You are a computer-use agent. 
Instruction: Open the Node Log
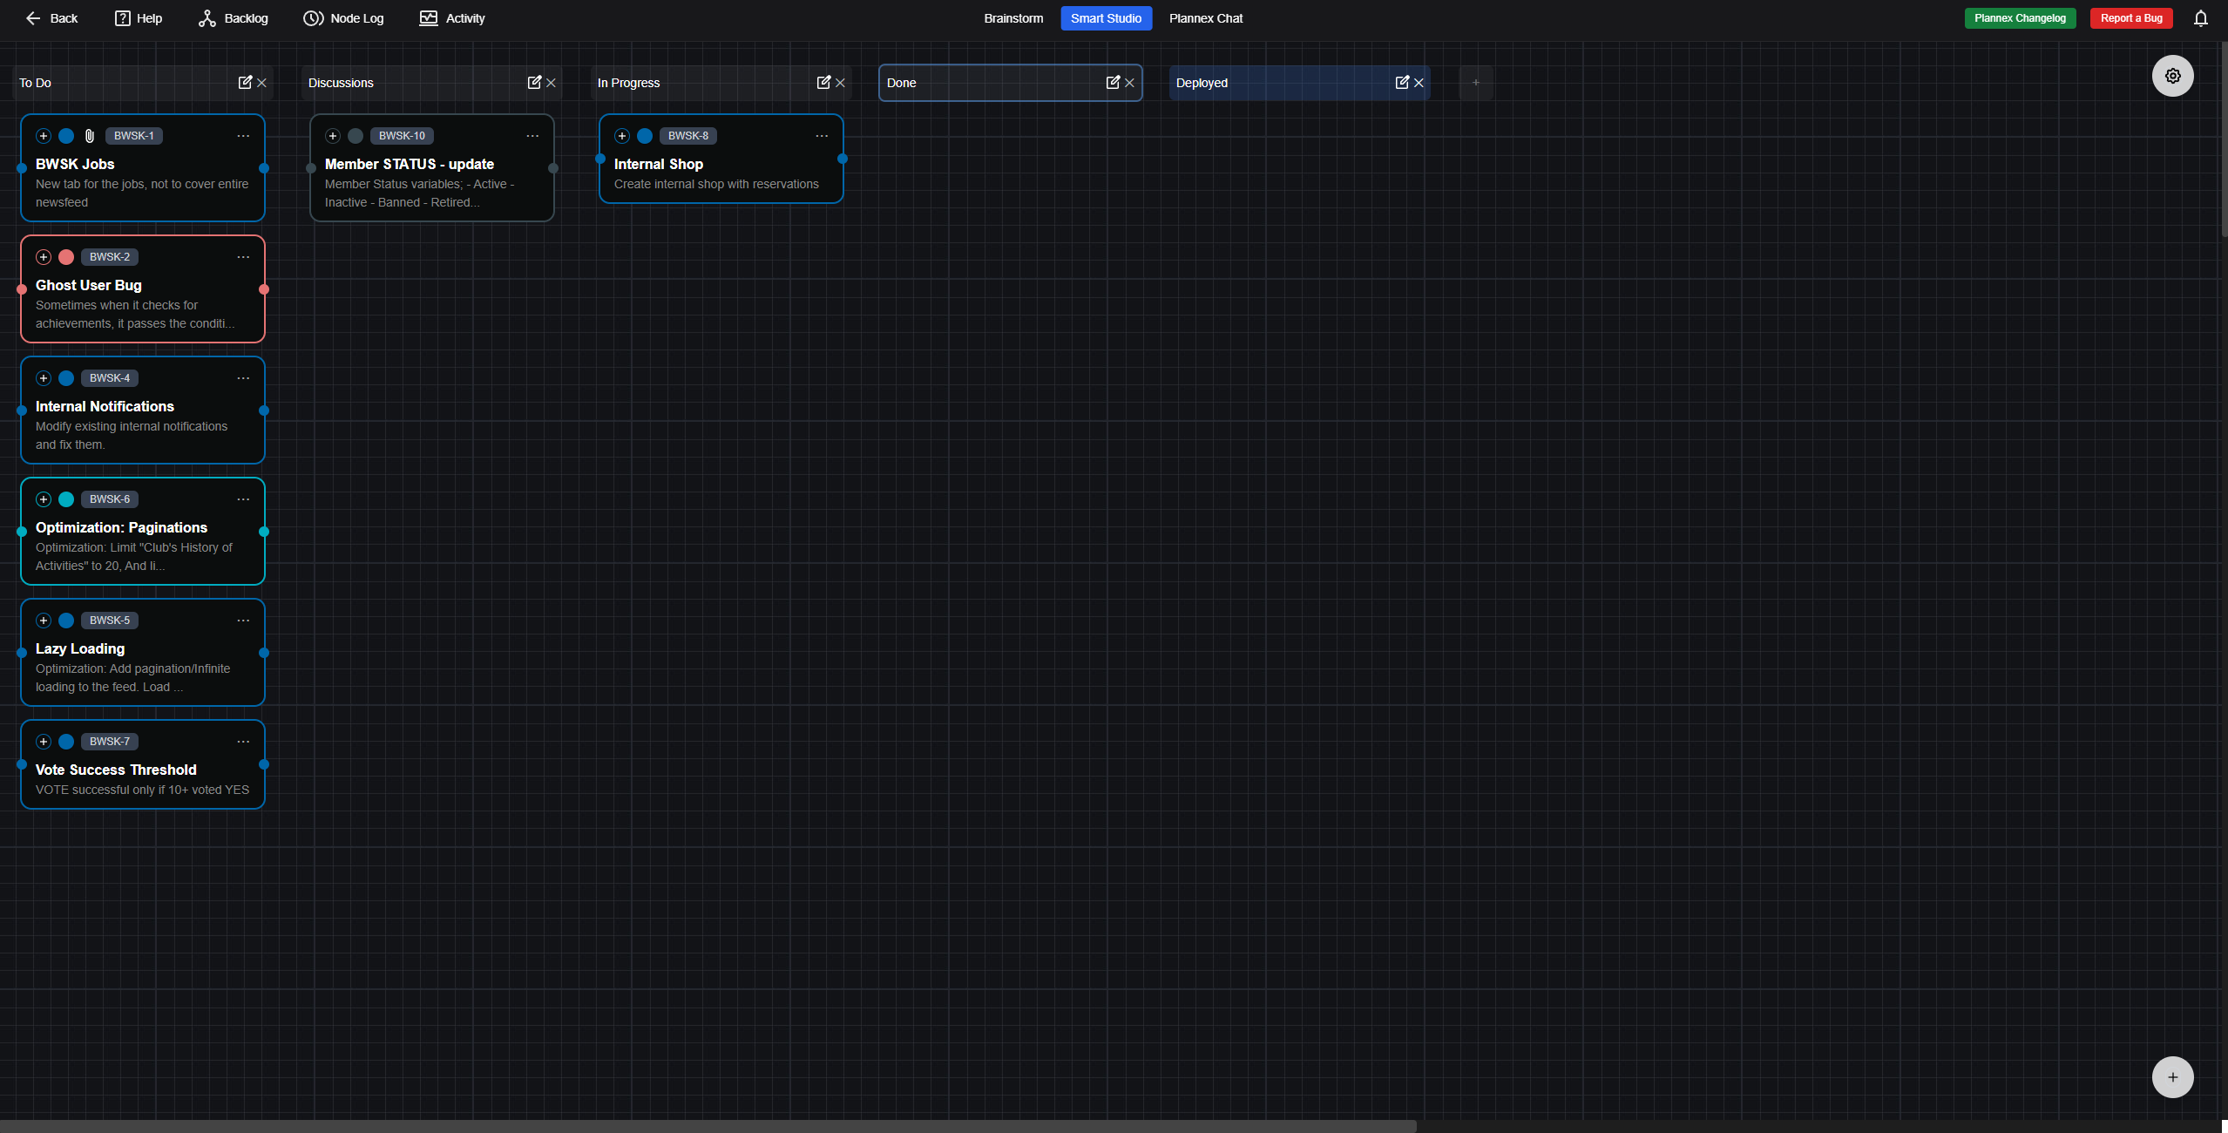343,17
